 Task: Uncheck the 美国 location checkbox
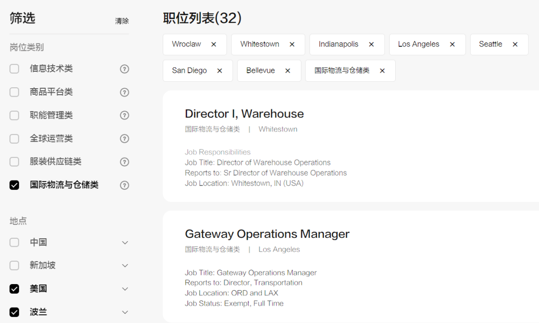tap(14, 289)
